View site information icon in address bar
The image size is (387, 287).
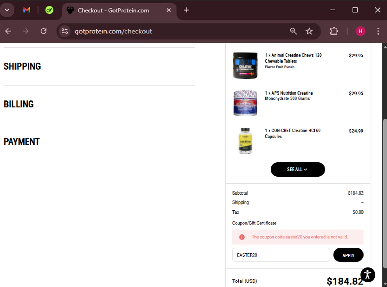click(x=64, y=31)
